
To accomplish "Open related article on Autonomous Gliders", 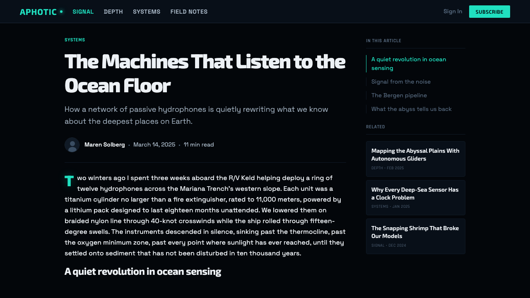I will pyautogui.click(x=416, y=159).
